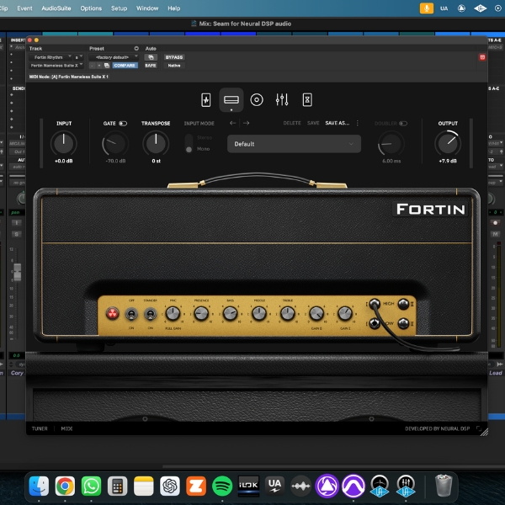Click the INPUT level knob
Viewport: 505px width, 505px height.
click(64, 144)
